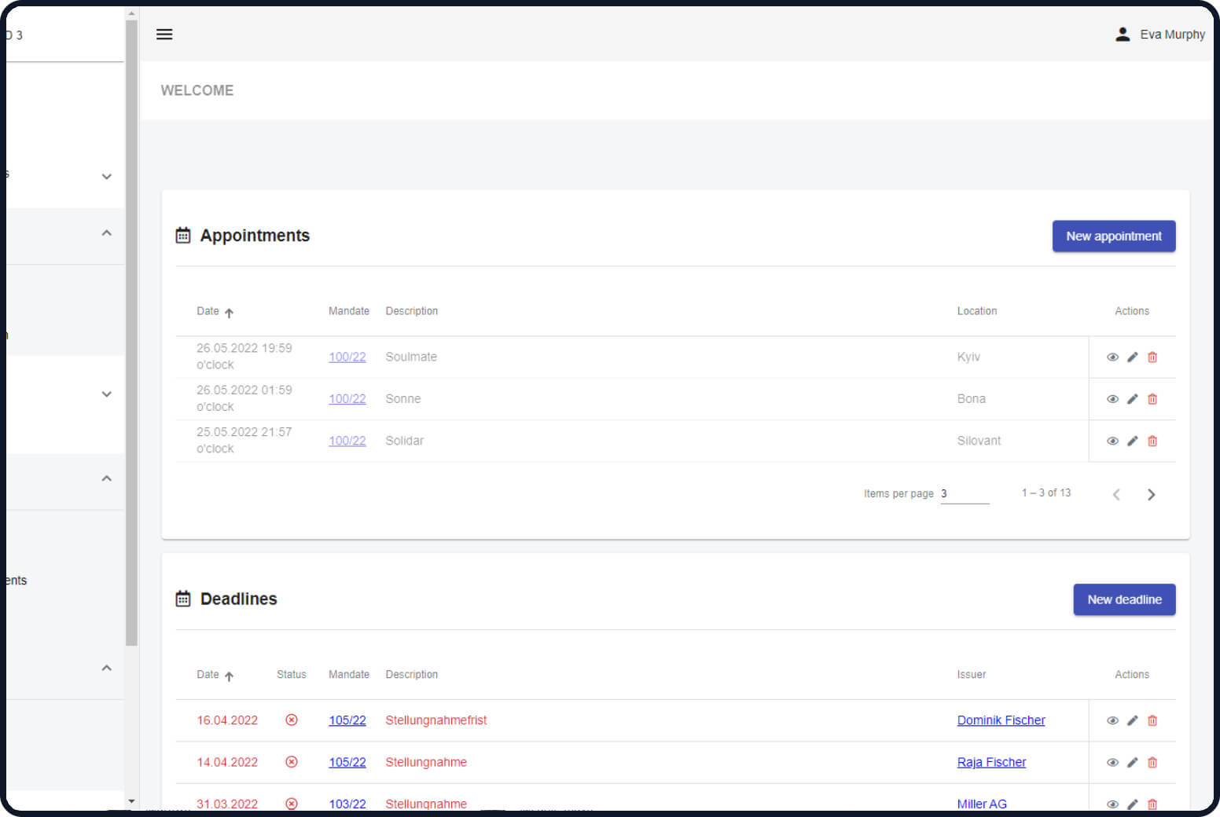Click the Eva Murphy user profile icon
Viewport: 1220px width, 817px height.
1123,35
